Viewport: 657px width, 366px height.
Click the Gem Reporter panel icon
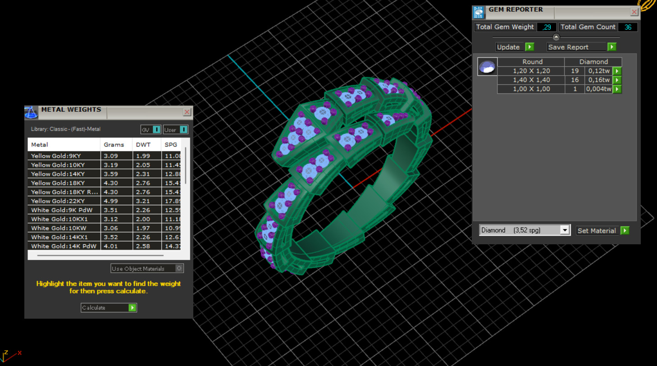point(479,12)
